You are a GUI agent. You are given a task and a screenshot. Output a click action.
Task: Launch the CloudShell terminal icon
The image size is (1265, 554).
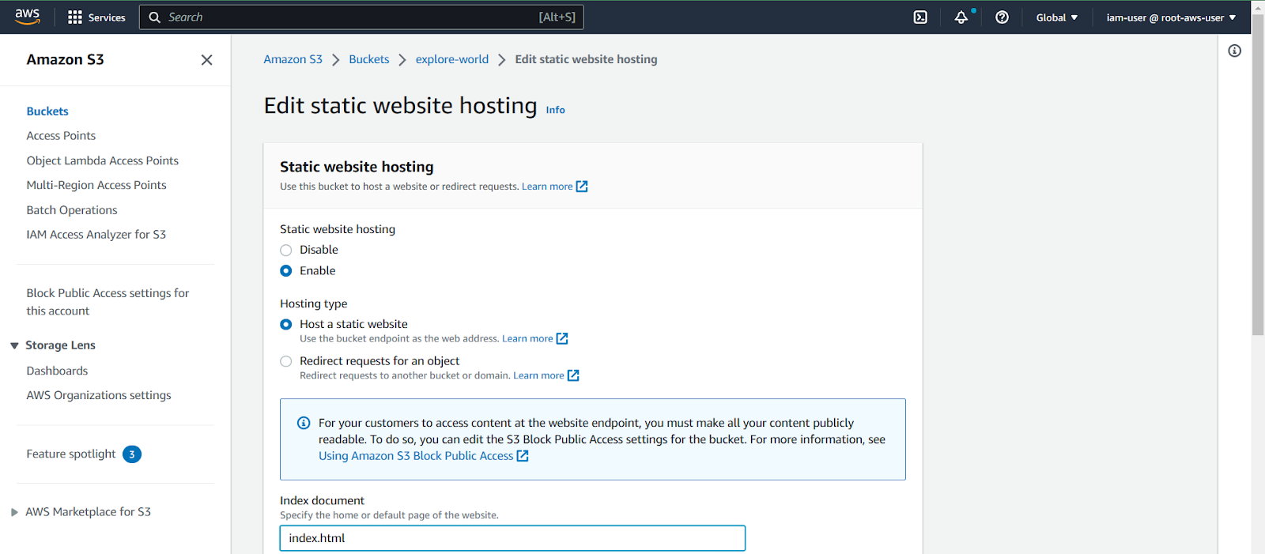(920, 17)
